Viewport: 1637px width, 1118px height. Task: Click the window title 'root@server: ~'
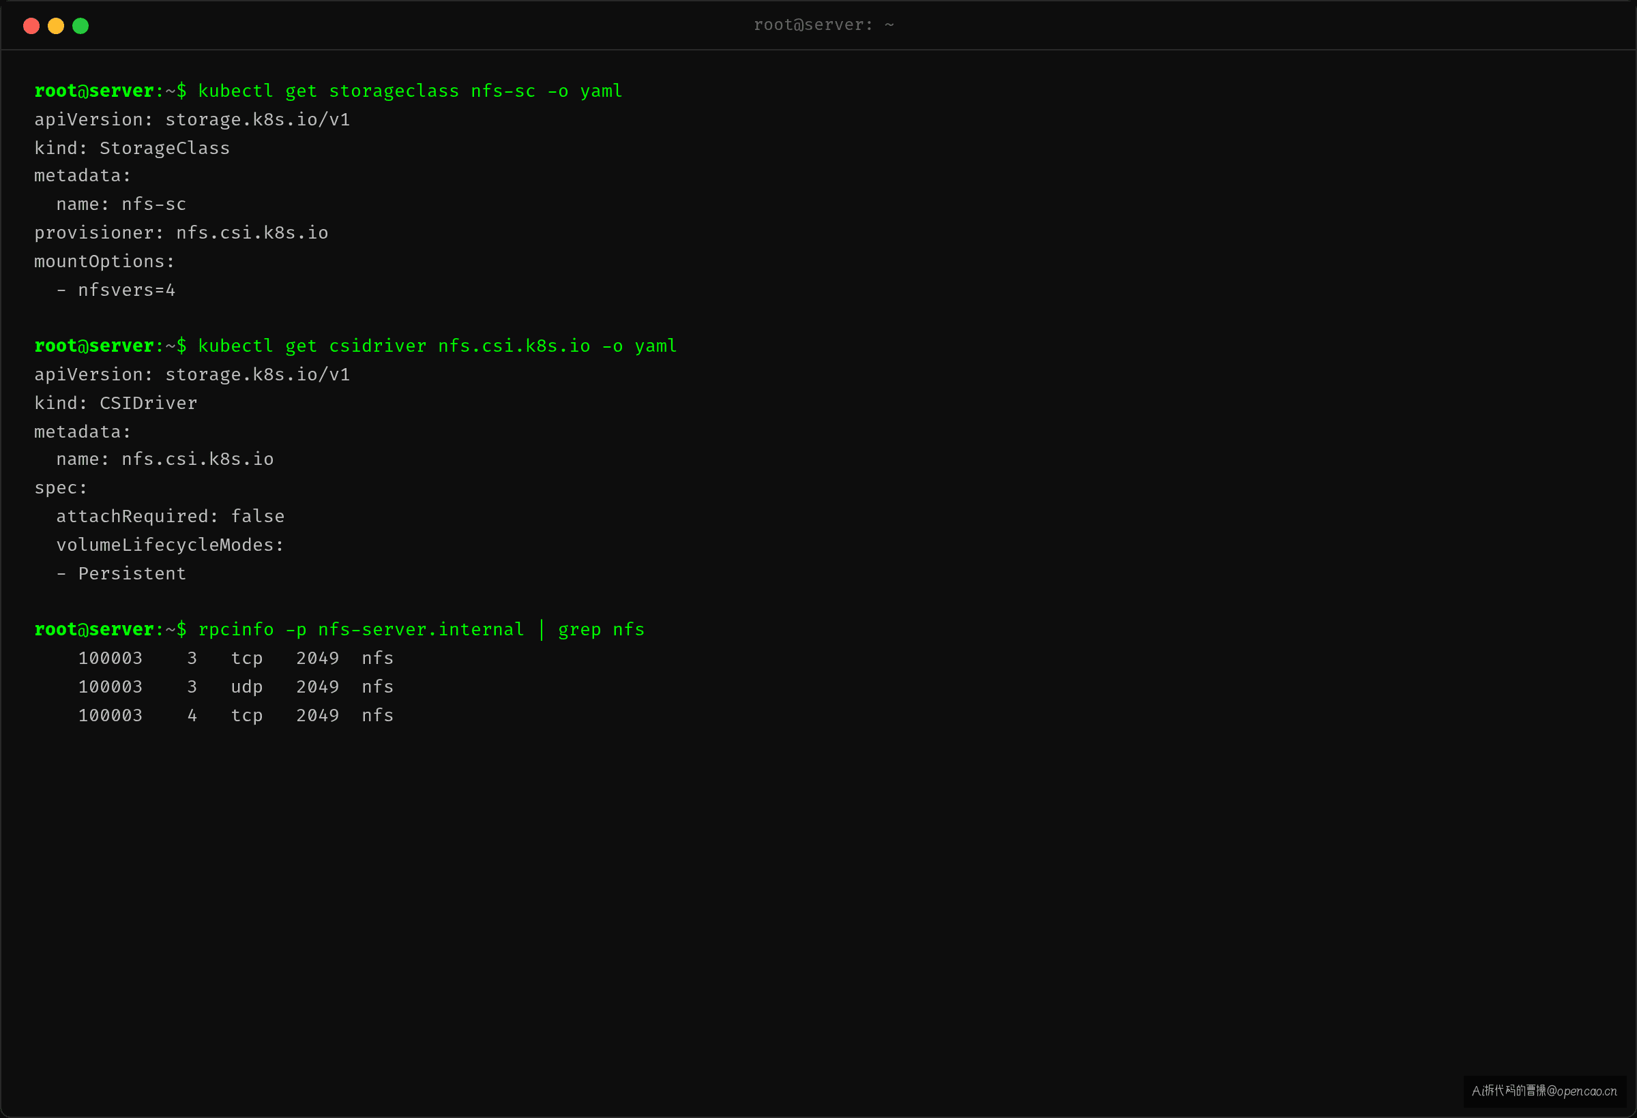[823, 25]
